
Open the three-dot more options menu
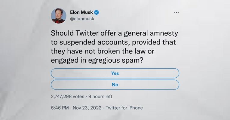click(176, 12)
